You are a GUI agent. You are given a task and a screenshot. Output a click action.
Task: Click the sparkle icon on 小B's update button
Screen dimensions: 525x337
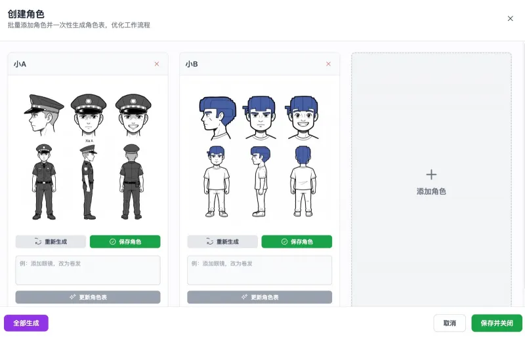point(244,297)
